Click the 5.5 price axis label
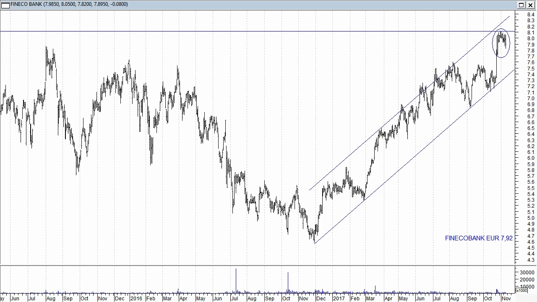 (531, 188)
